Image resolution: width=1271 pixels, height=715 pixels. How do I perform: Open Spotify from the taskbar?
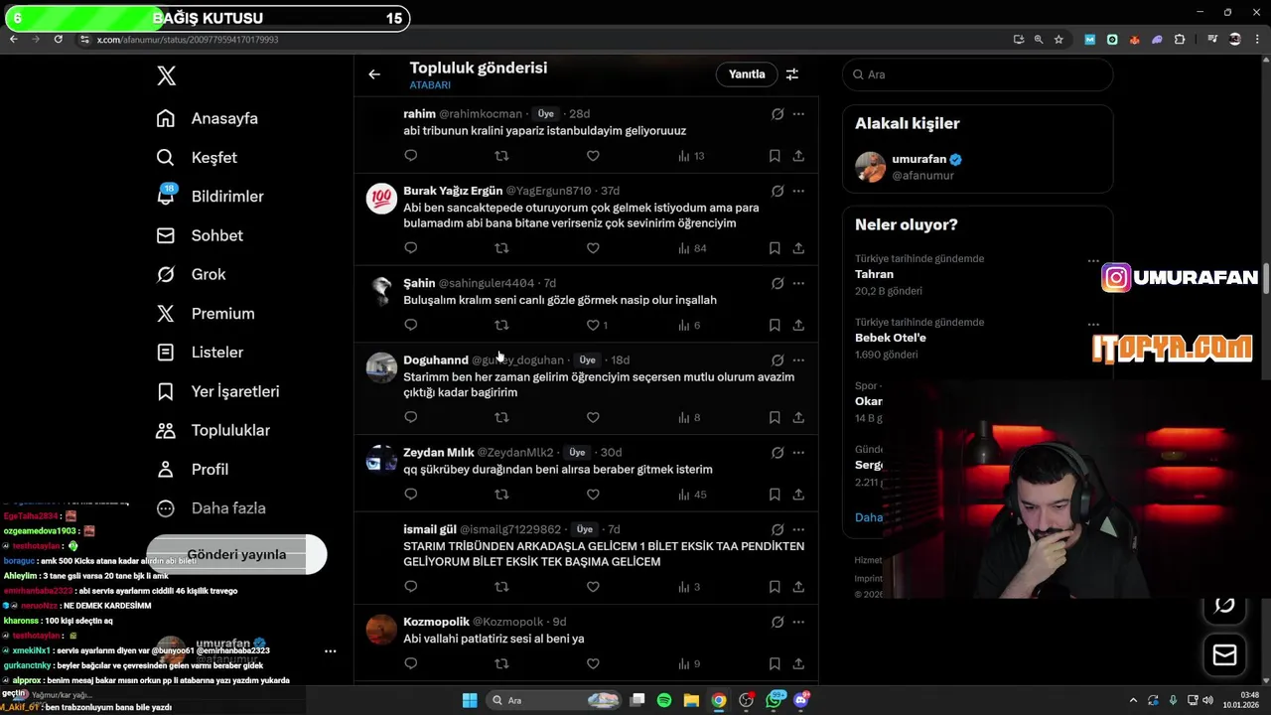click(664, 700)
